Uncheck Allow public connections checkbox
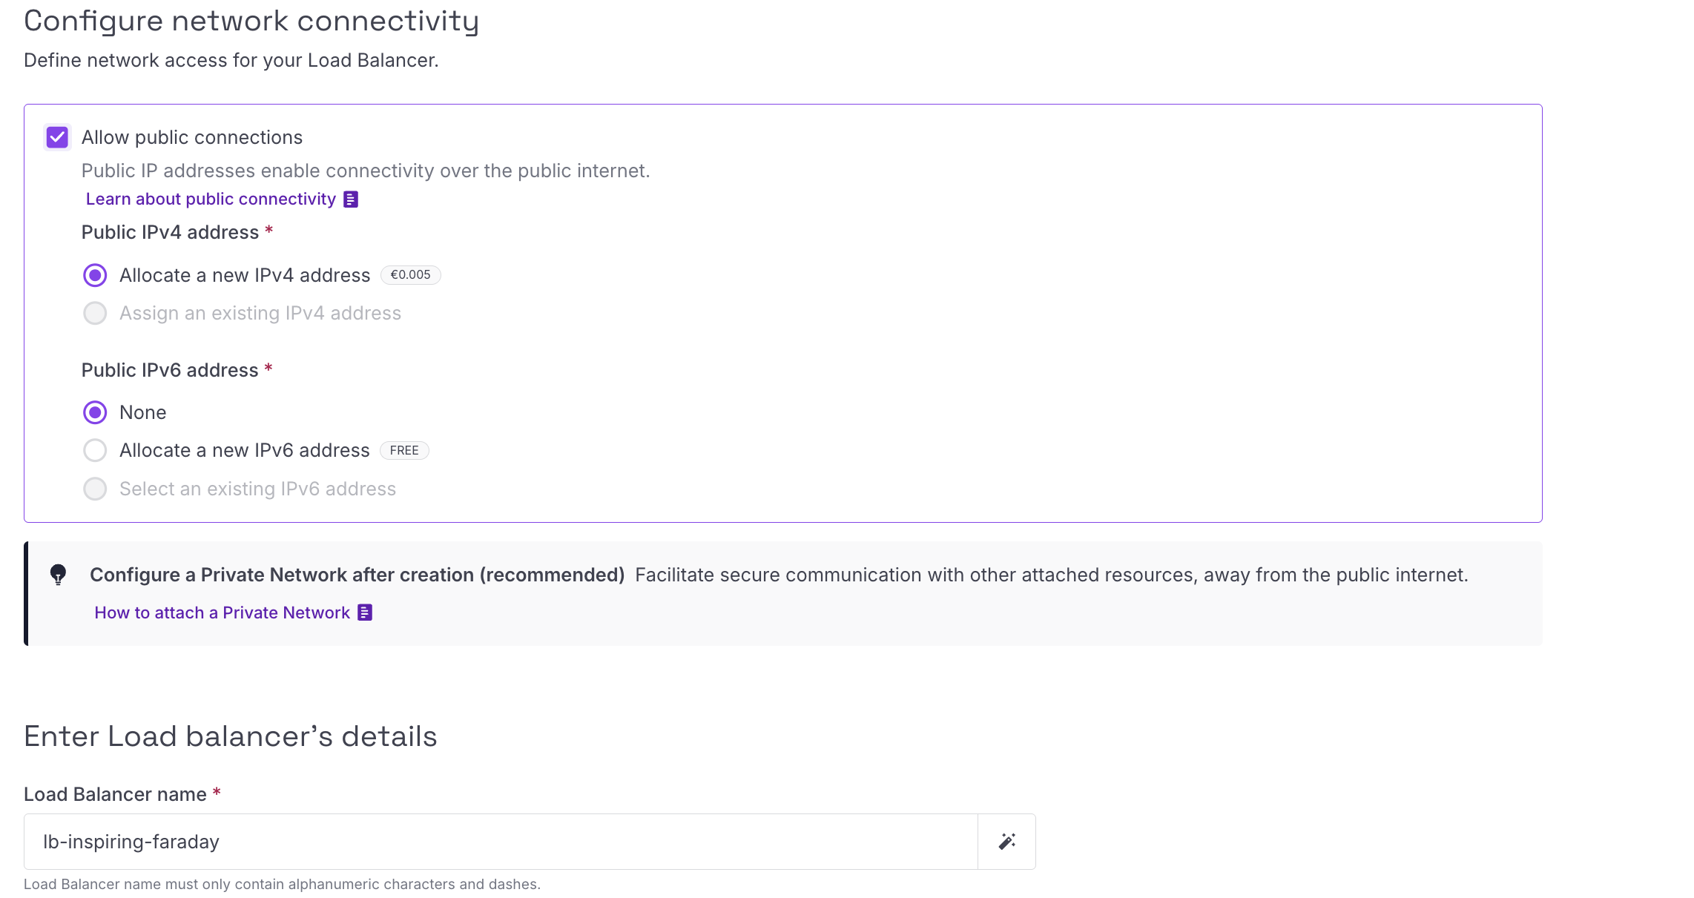1694x898 pixels. 57,137
